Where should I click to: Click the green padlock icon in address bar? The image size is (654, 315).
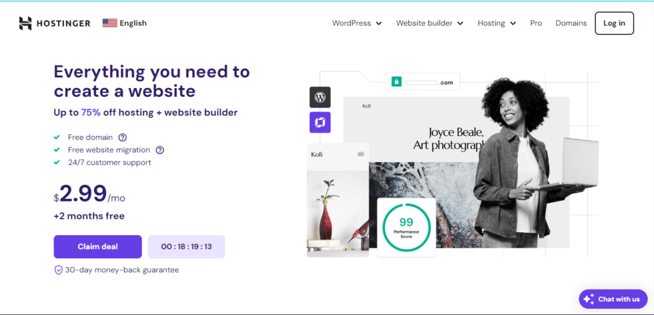396,82
